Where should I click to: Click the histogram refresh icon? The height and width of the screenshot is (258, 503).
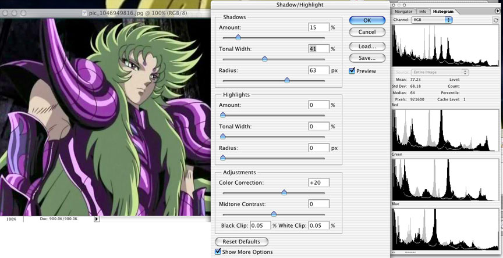click(x=496, y=20)
